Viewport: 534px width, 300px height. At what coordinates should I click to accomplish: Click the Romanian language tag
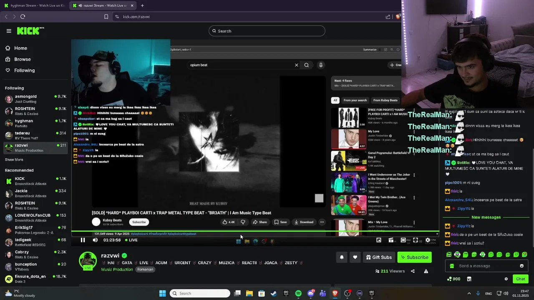point(145,270)
